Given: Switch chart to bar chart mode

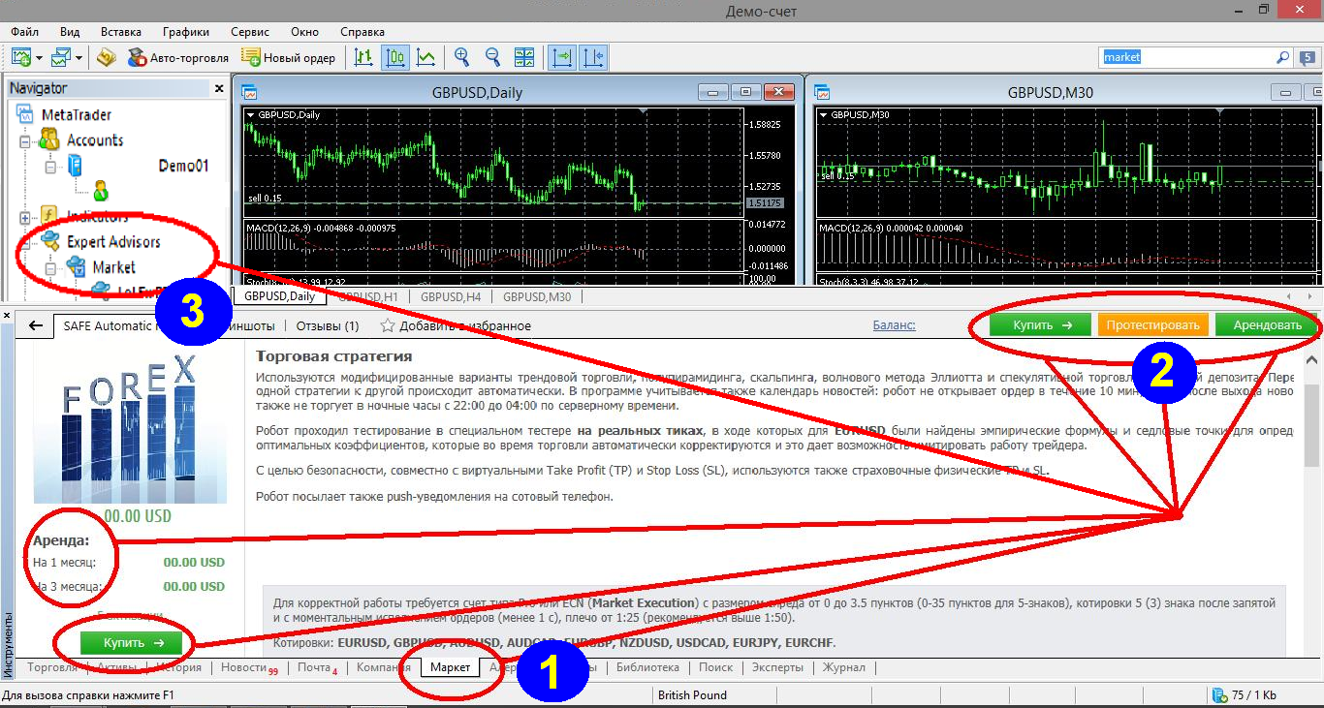Looking at the screenshot, I should point(363,57).
